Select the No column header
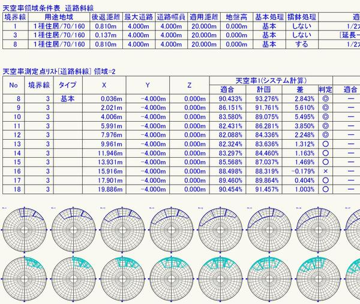Image resolution: width=360 pixels, height=304 pixels. tap(14, 85)
